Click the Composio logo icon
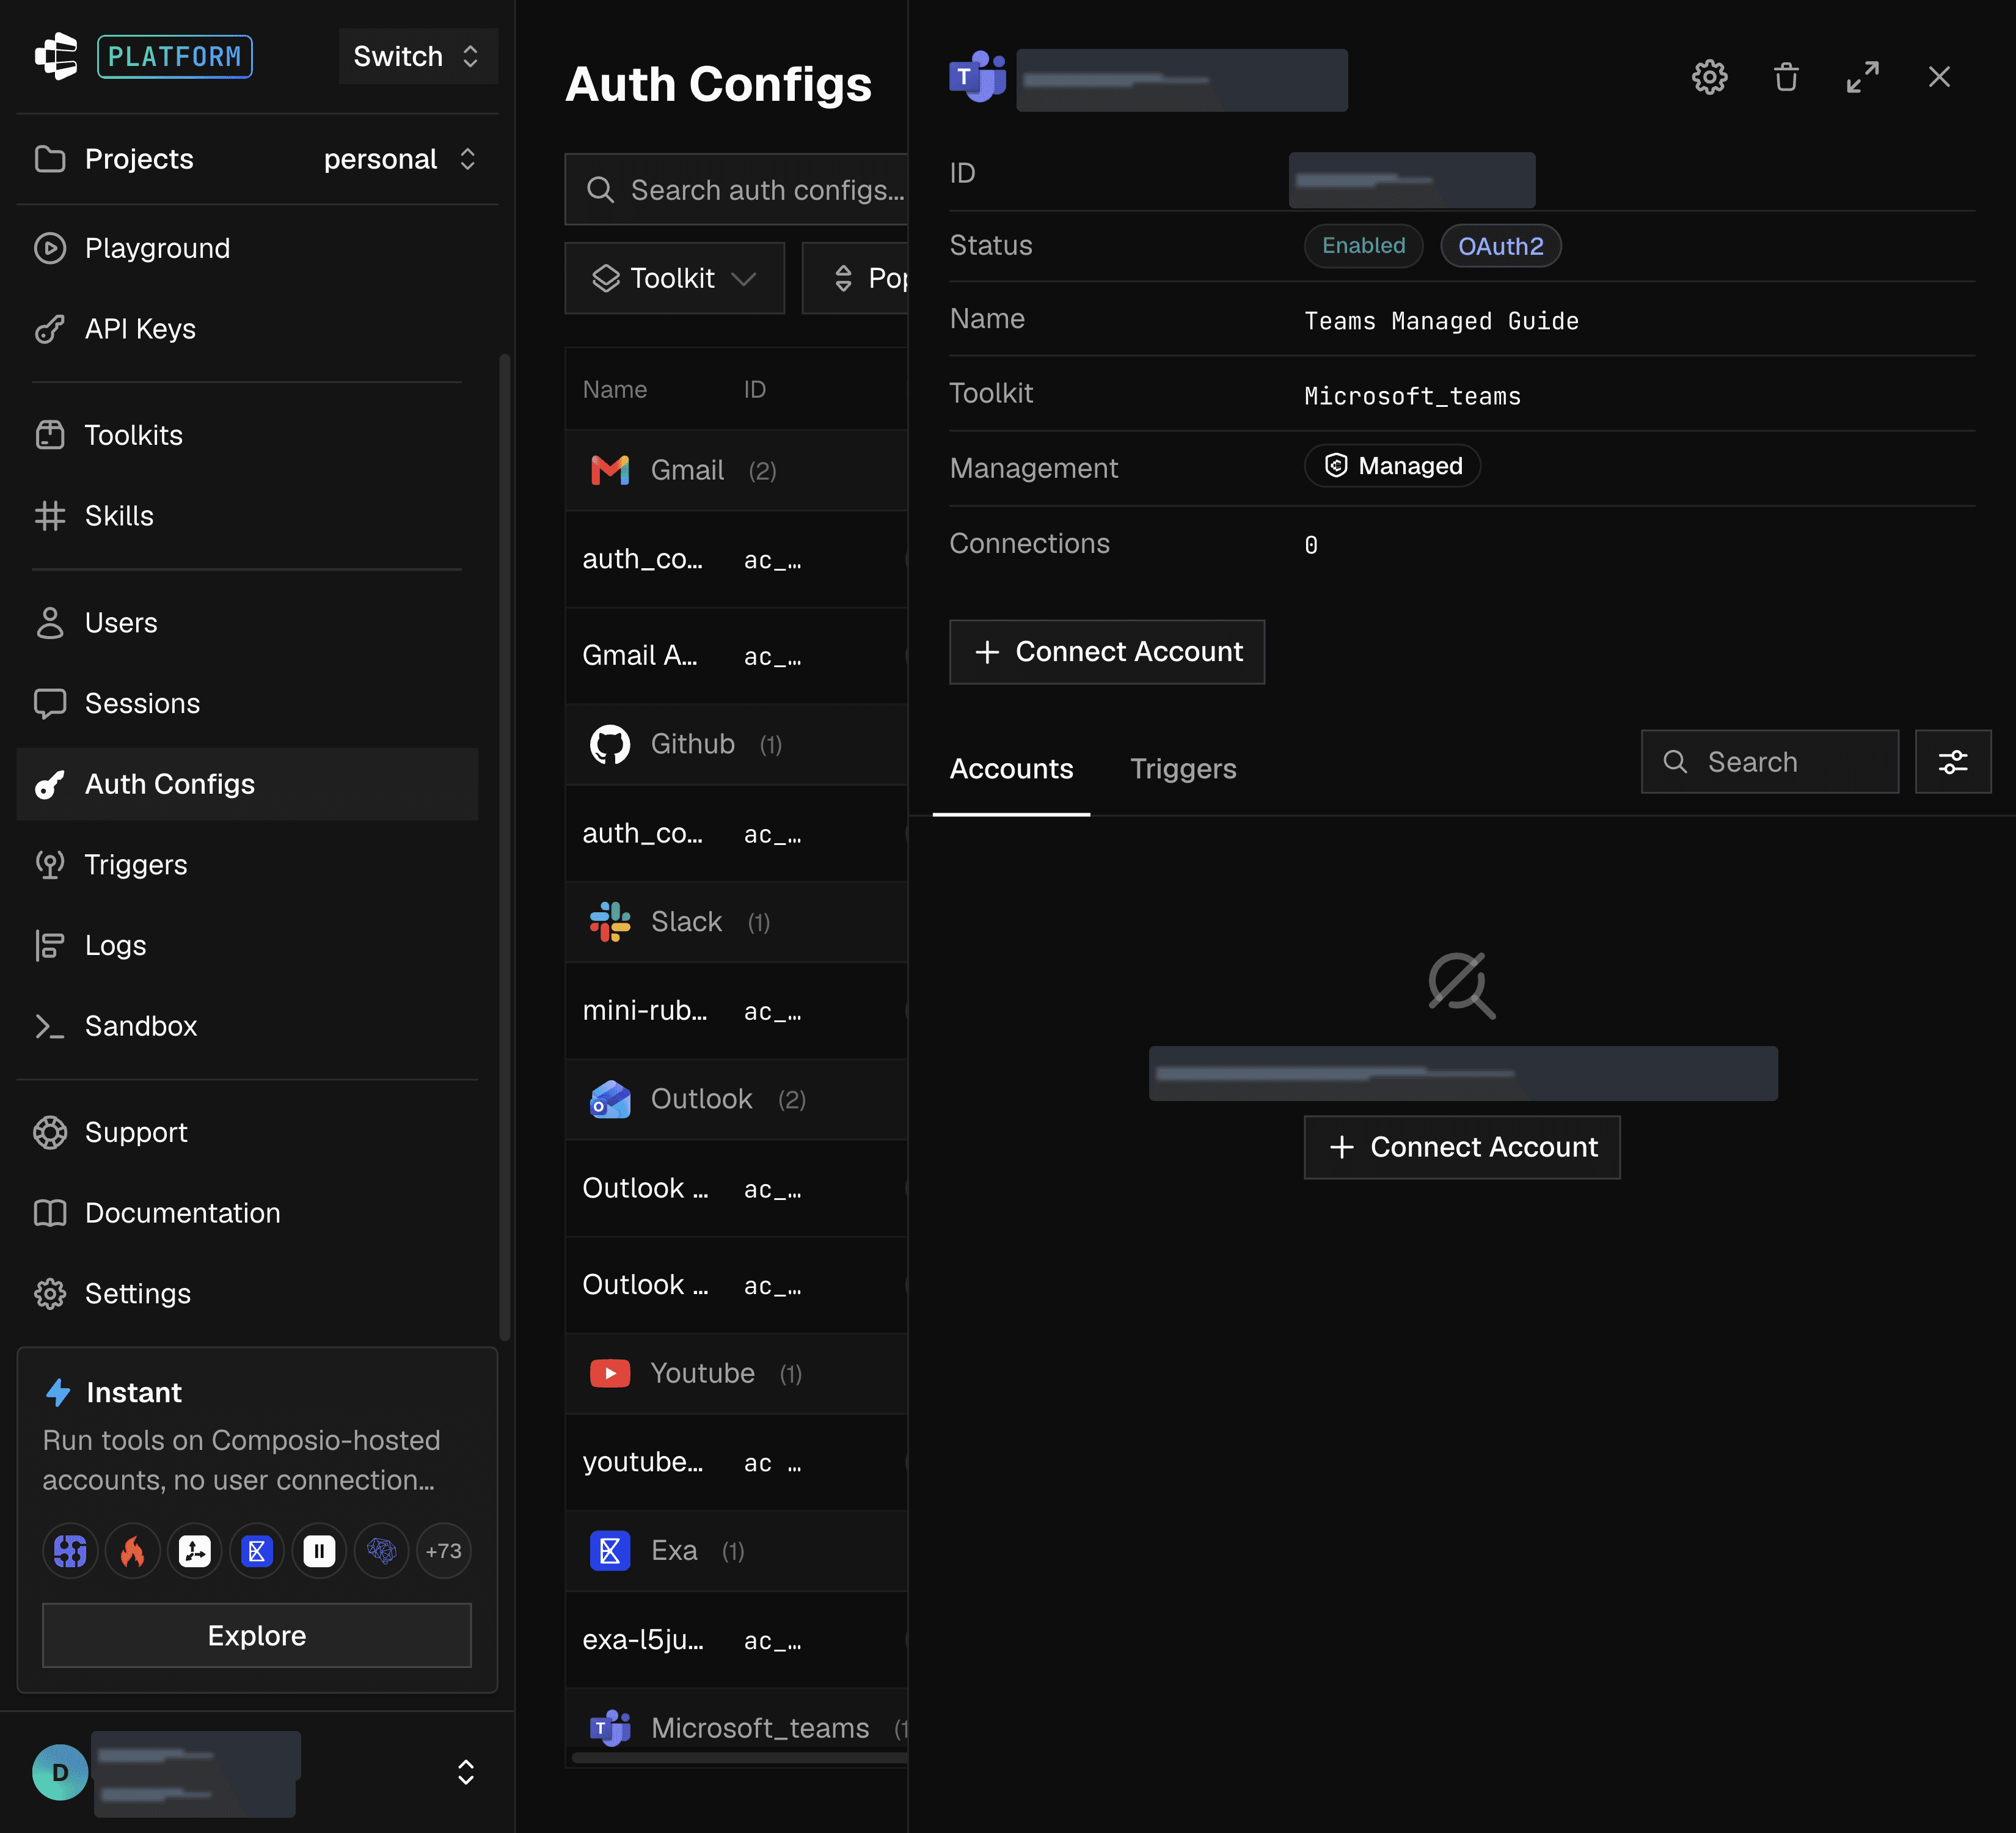 tap(57, 56)
